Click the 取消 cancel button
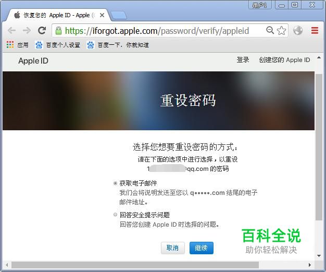 click(173, 248)
